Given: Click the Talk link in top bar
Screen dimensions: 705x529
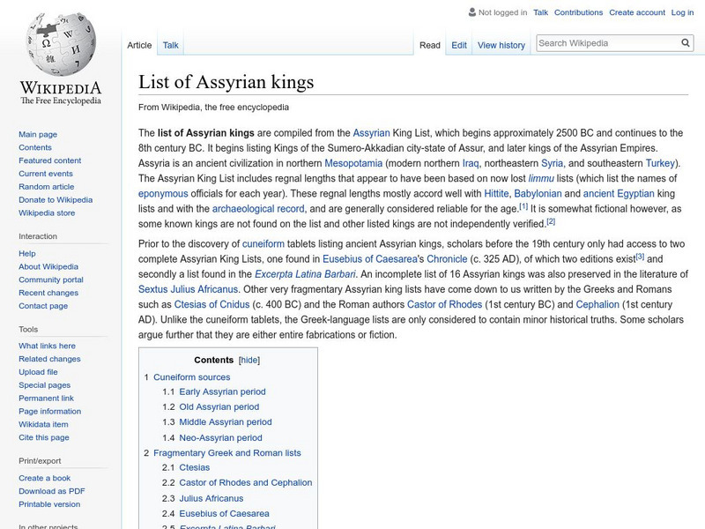Looking at the screenshot, I should [x=540, y=12].
